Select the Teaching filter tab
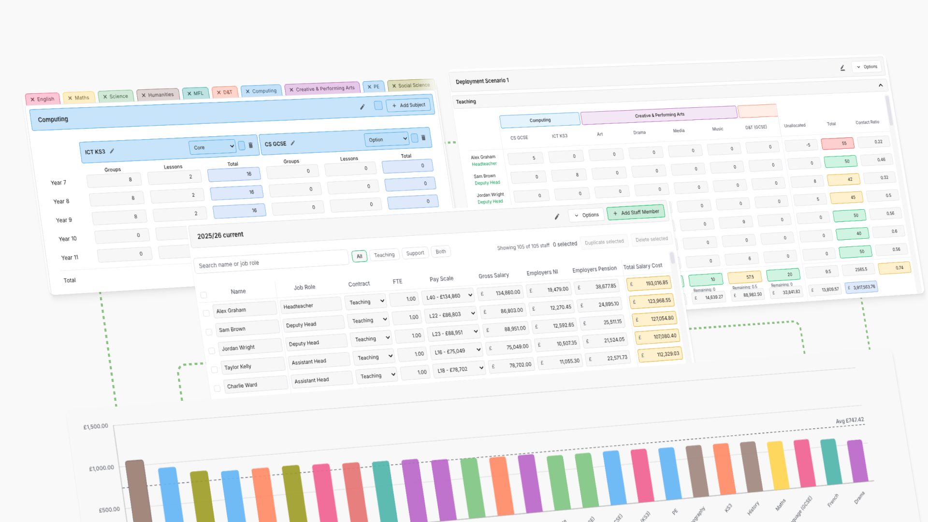This screenshot has height=522, width=928. (x=384, y=255)
